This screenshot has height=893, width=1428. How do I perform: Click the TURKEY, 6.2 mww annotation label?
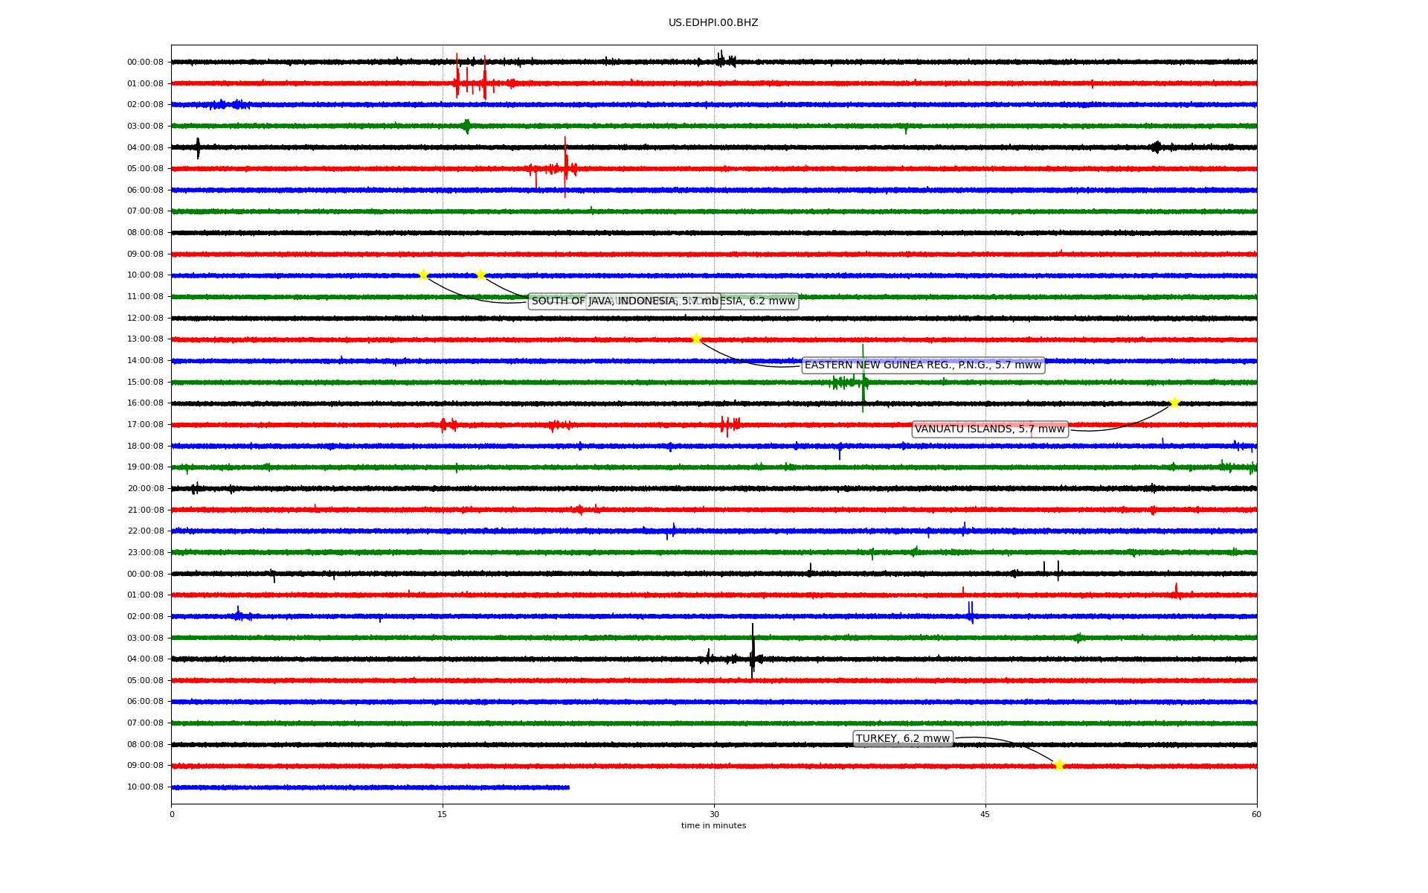903,738
